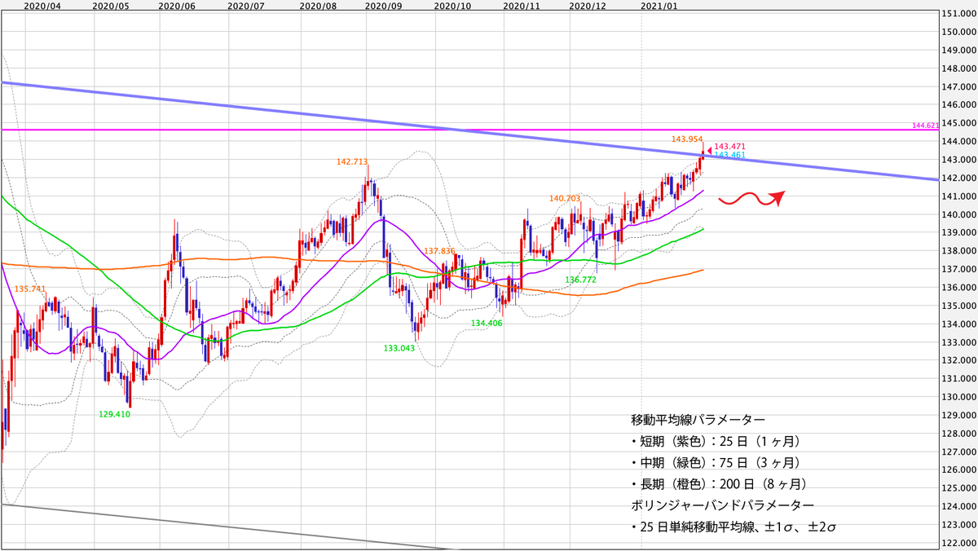Click the 移動平均線パラメーター heading

pos(698,421)
